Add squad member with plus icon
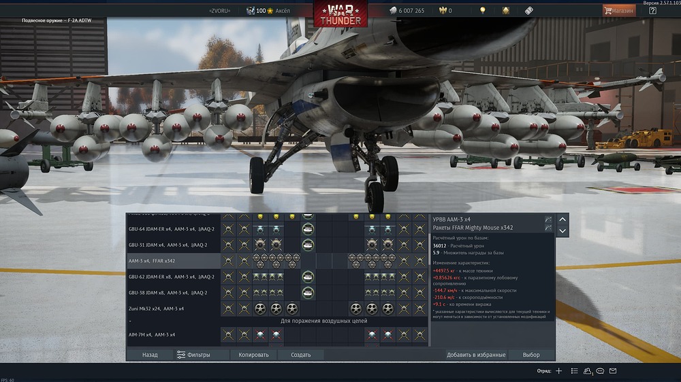 pyautogui.click(x=559, y=370)
